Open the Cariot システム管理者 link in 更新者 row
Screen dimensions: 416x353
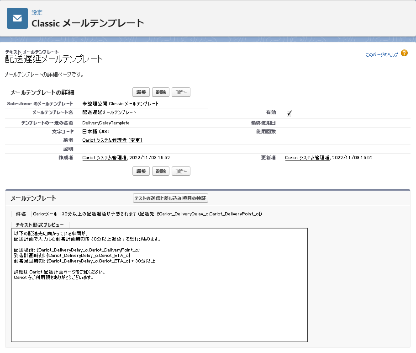307,157
